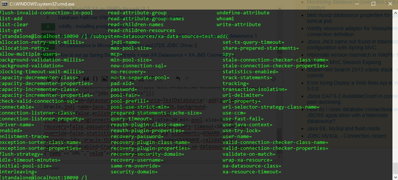
Task: Click 'initial-pool-size=' parameter
Action: pyautogui.click(x=26, y=166)
